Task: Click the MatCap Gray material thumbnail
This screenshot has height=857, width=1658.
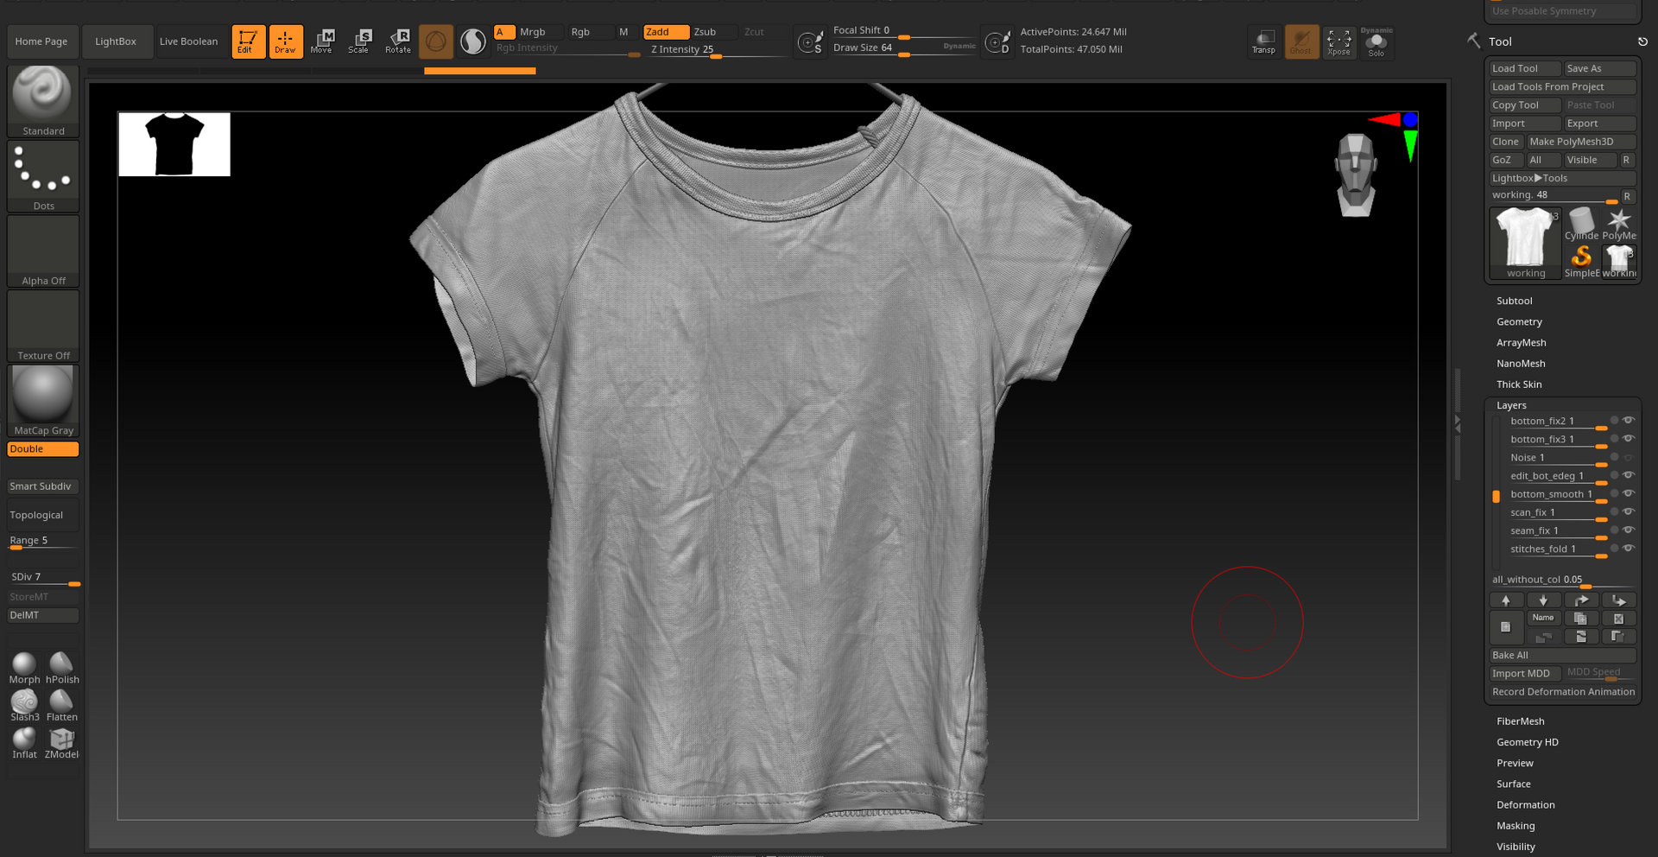Action: (x=42, y=396)
